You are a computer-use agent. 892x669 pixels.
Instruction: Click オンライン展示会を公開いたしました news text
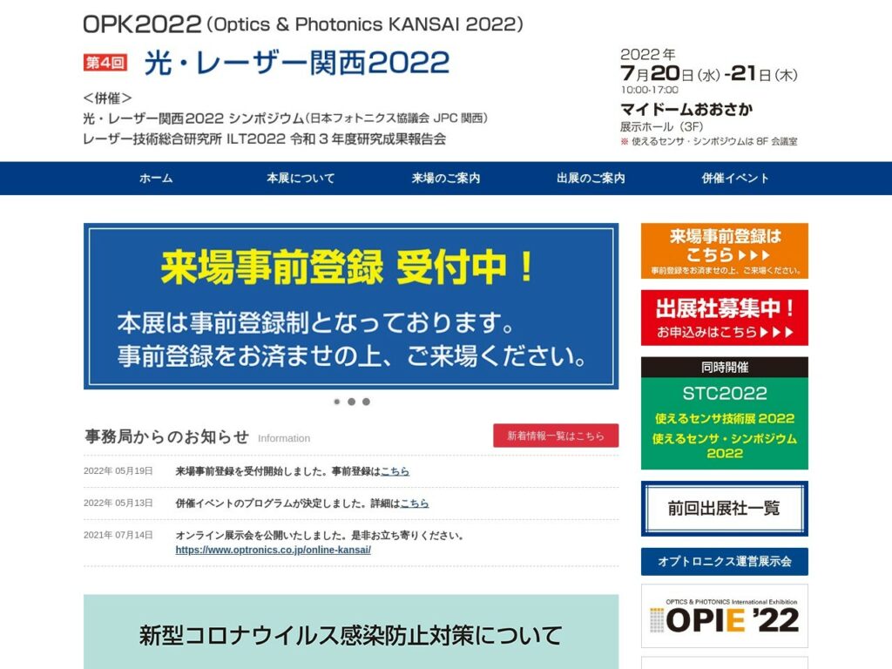(x=320, y=536)
